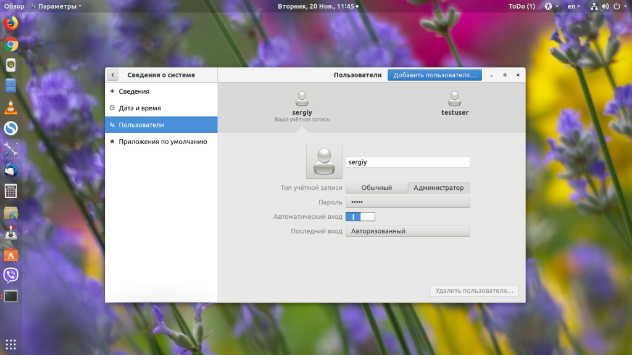Click Добавить пользователя button
The width and height of the screenshot is (632, 355).
434,75
